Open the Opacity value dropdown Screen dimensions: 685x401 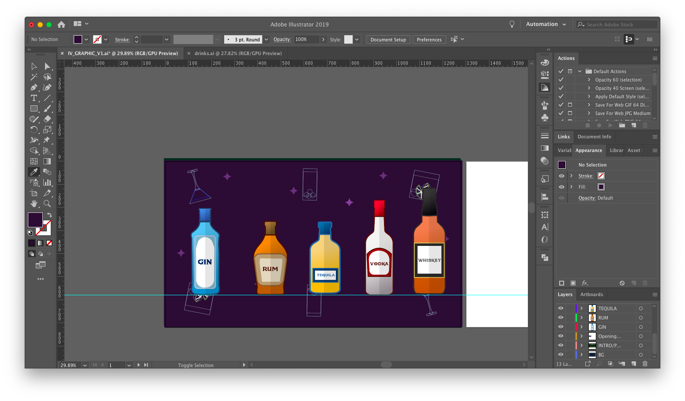pyautogui.click(x=324, y=39)
